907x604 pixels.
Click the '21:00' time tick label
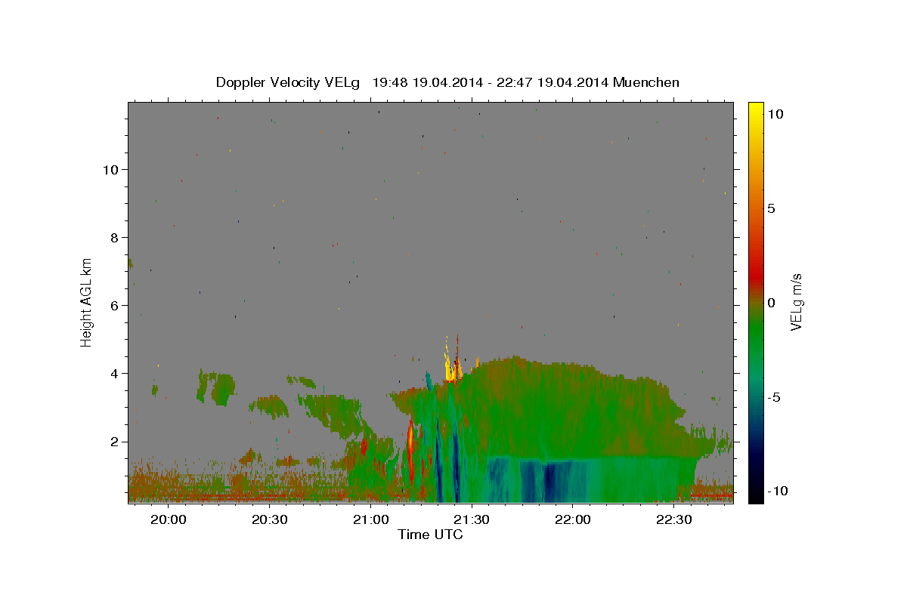[x=370, y=519]
